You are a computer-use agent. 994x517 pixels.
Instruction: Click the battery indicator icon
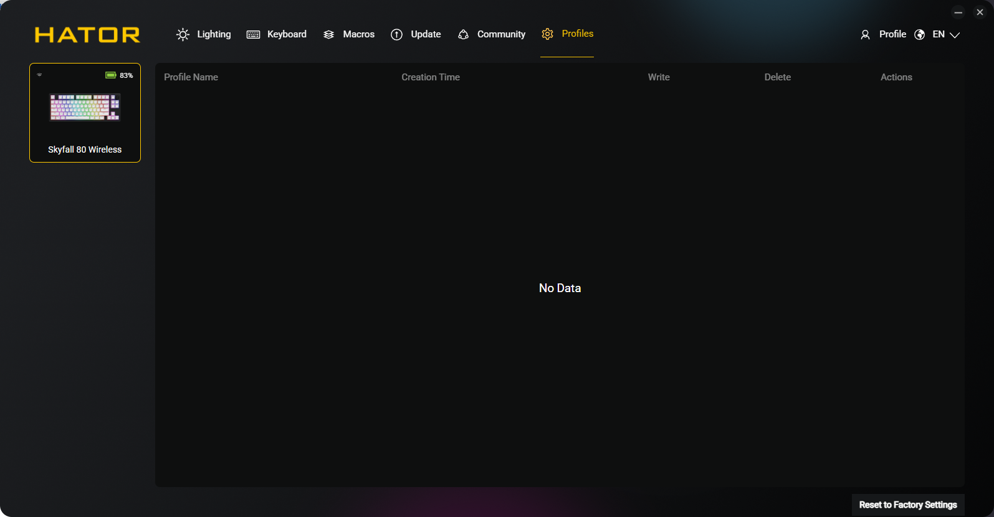point(111,75)
